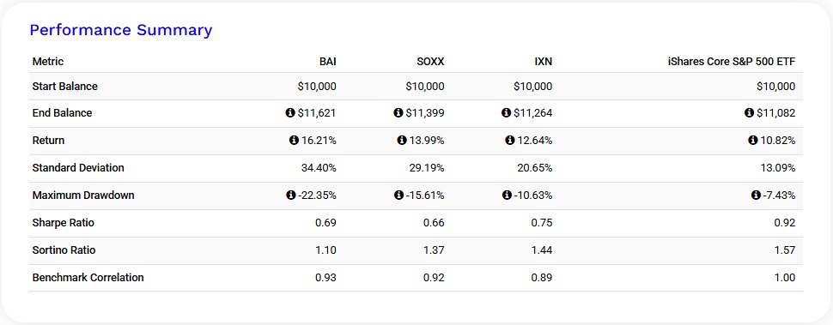Viewport: 833px width, 325px height.
Task: Click info icon beside BAI drawdown -22.35%
Action: point(290,196)
